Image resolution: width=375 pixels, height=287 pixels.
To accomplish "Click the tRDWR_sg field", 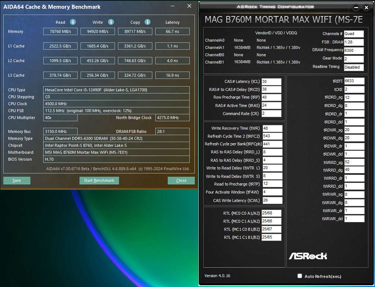I will [354, 130].
